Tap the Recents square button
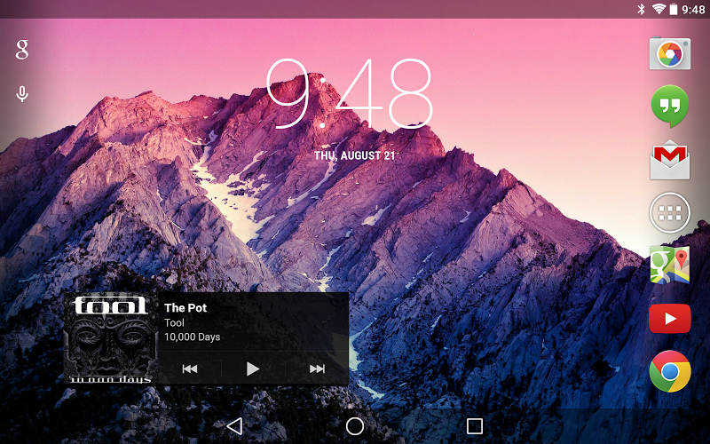 pyautogui.click(x=475, y=426)
